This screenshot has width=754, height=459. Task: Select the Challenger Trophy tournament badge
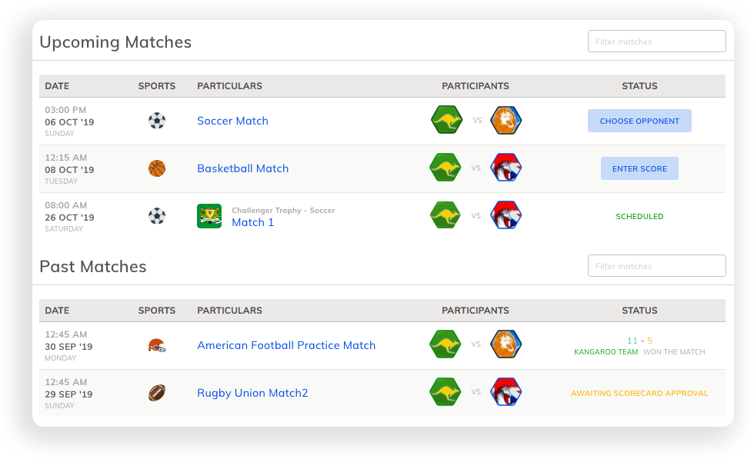coord(209,216)
